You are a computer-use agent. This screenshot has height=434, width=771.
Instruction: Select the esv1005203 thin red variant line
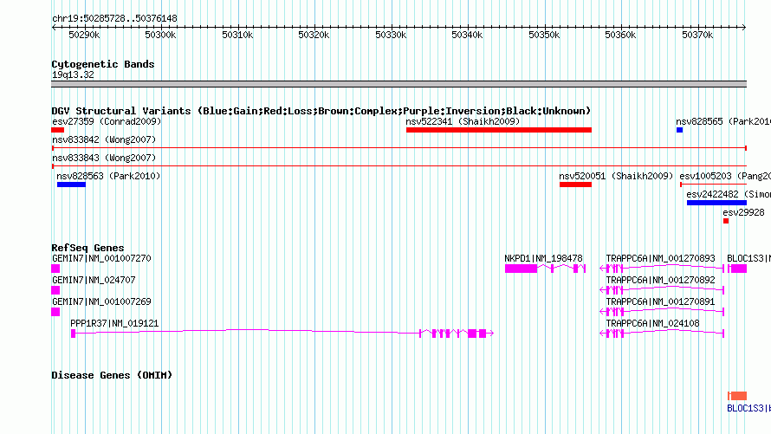point(714,185)
